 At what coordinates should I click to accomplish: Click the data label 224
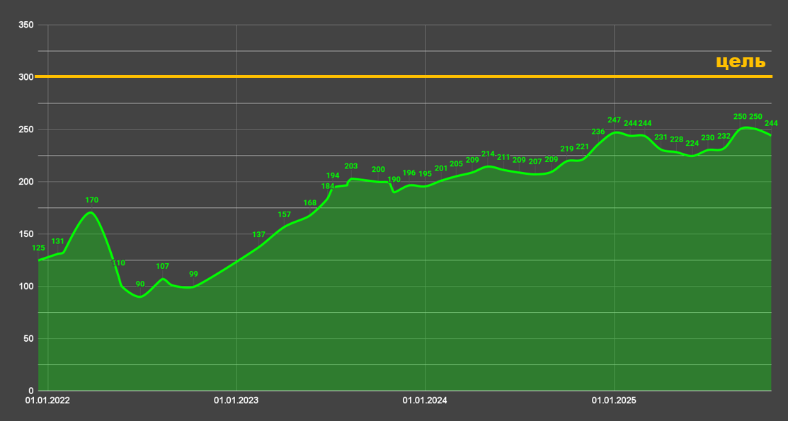tap(692, 143)
